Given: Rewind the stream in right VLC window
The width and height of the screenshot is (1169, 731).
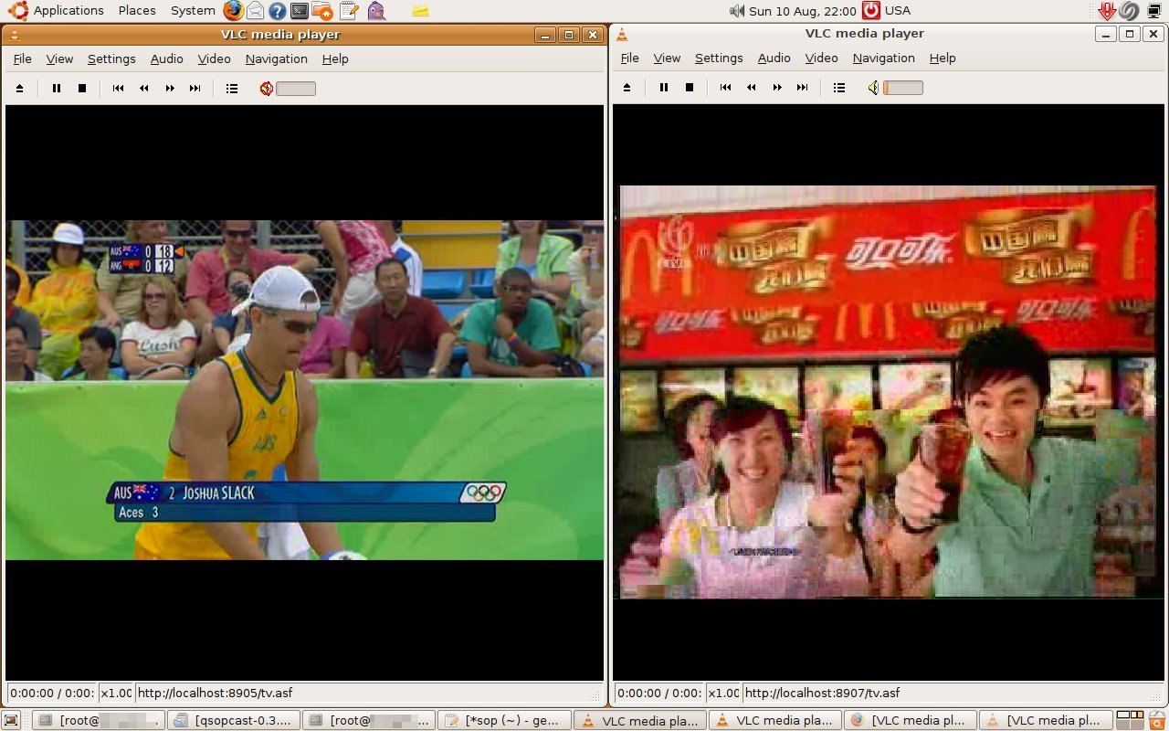Looking at the screenshot, I should [752, 88].
